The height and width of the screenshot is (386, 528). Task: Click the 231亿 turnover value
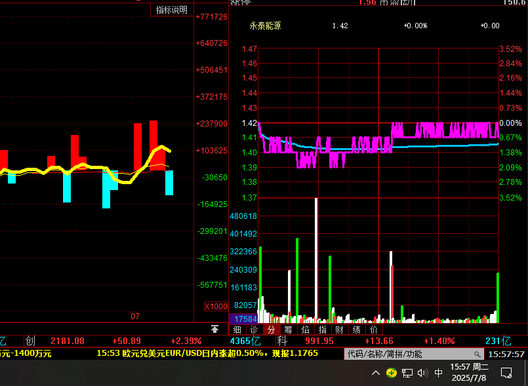point(498,341)
